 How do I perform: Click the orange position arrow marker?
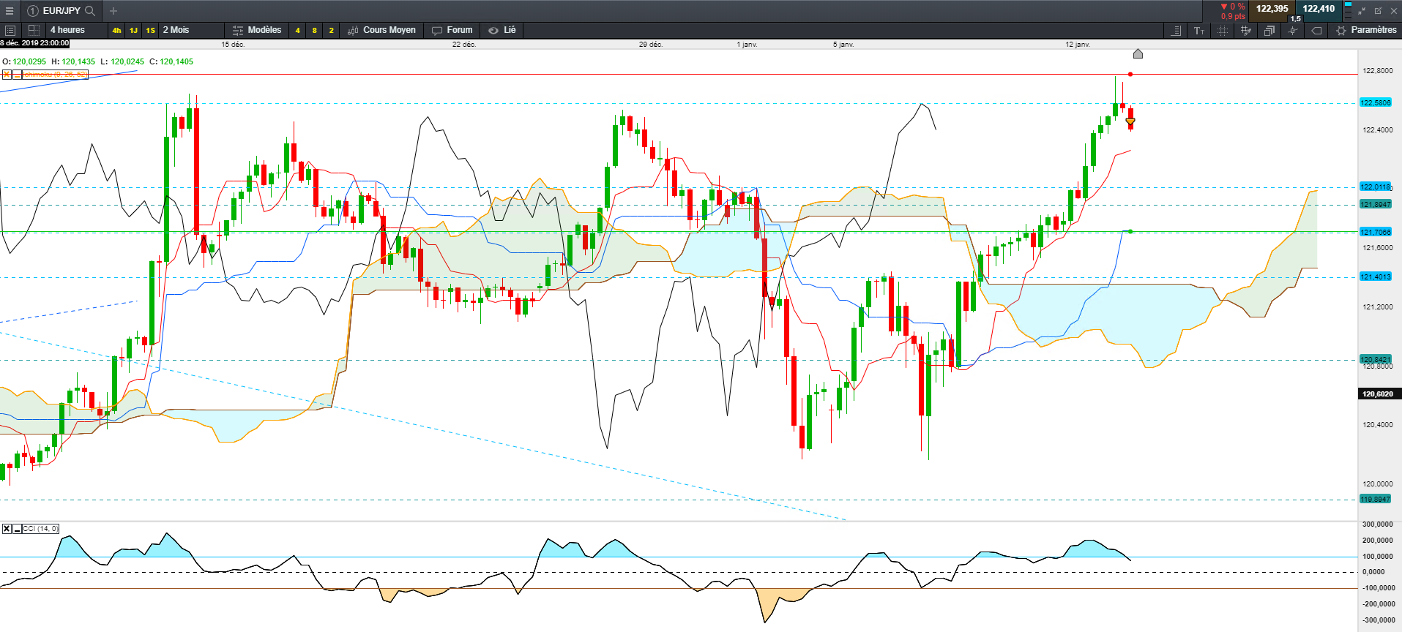pos(1130,121)
